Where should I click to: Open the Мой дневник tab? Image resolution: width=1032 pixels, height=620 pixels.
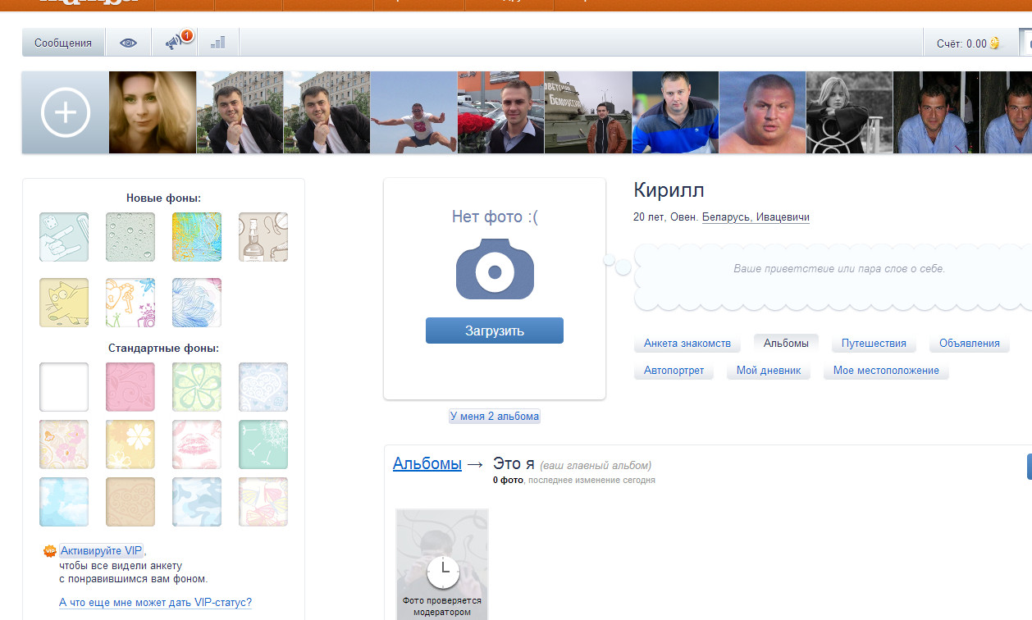click(769, 371)
